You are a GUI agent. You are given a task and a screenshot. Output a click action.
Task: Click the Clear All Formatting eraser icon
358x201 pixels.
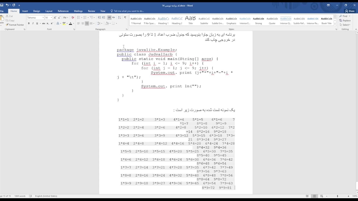pos(73,18)
